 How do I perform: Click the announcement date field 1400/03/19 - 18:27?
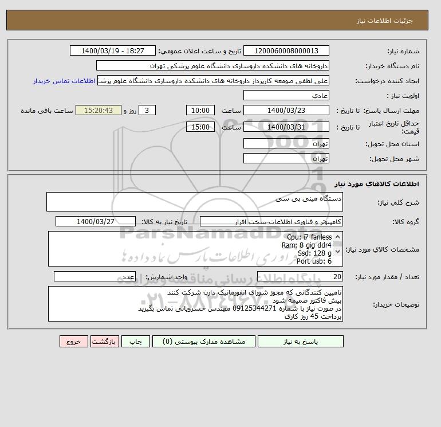[x=112, y=50]
